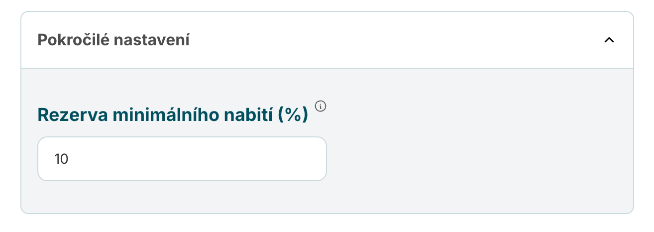Screen dimensions: 654x232
Task: Select the circled i information icon
Action: click(x=321, y=106)
